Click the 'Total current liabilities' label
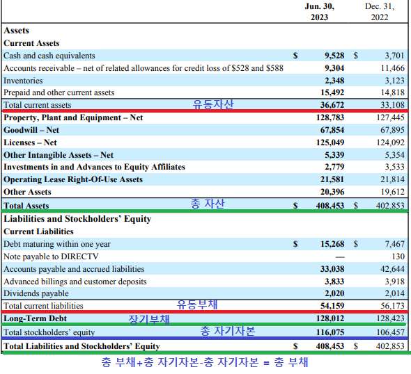 click(x=43, y=307)
